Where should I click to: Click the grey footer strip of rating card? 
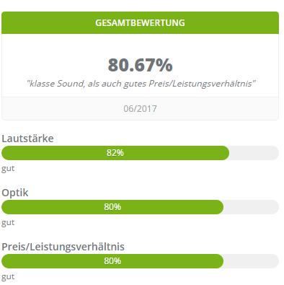140,108
